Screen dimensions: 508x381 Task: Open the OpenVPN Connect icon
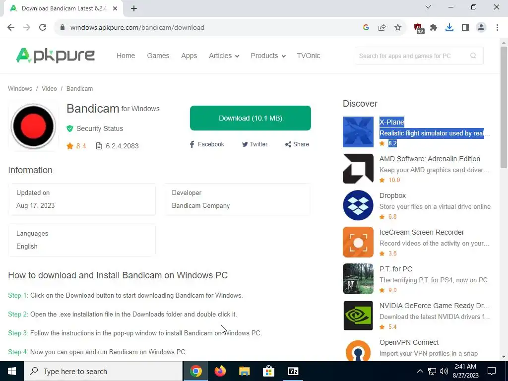[358, 351]
